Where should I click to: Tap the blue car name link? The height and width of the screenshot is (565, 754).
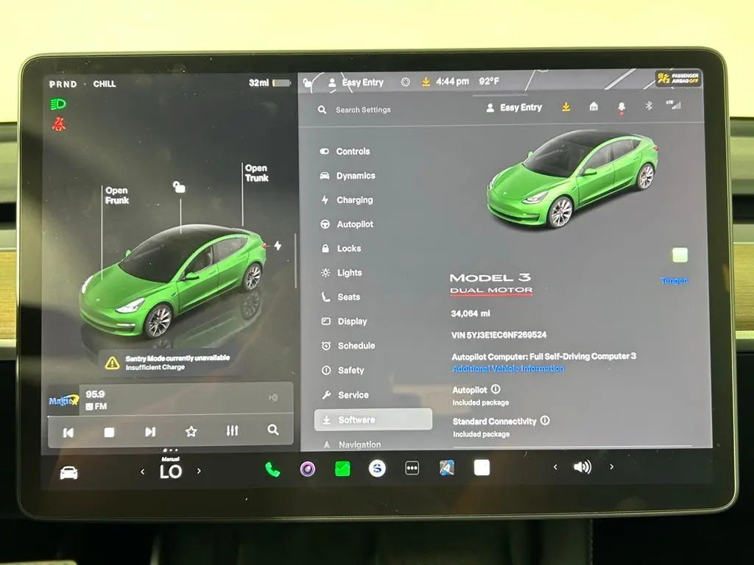pyautogui.click(x=674, y=280)
